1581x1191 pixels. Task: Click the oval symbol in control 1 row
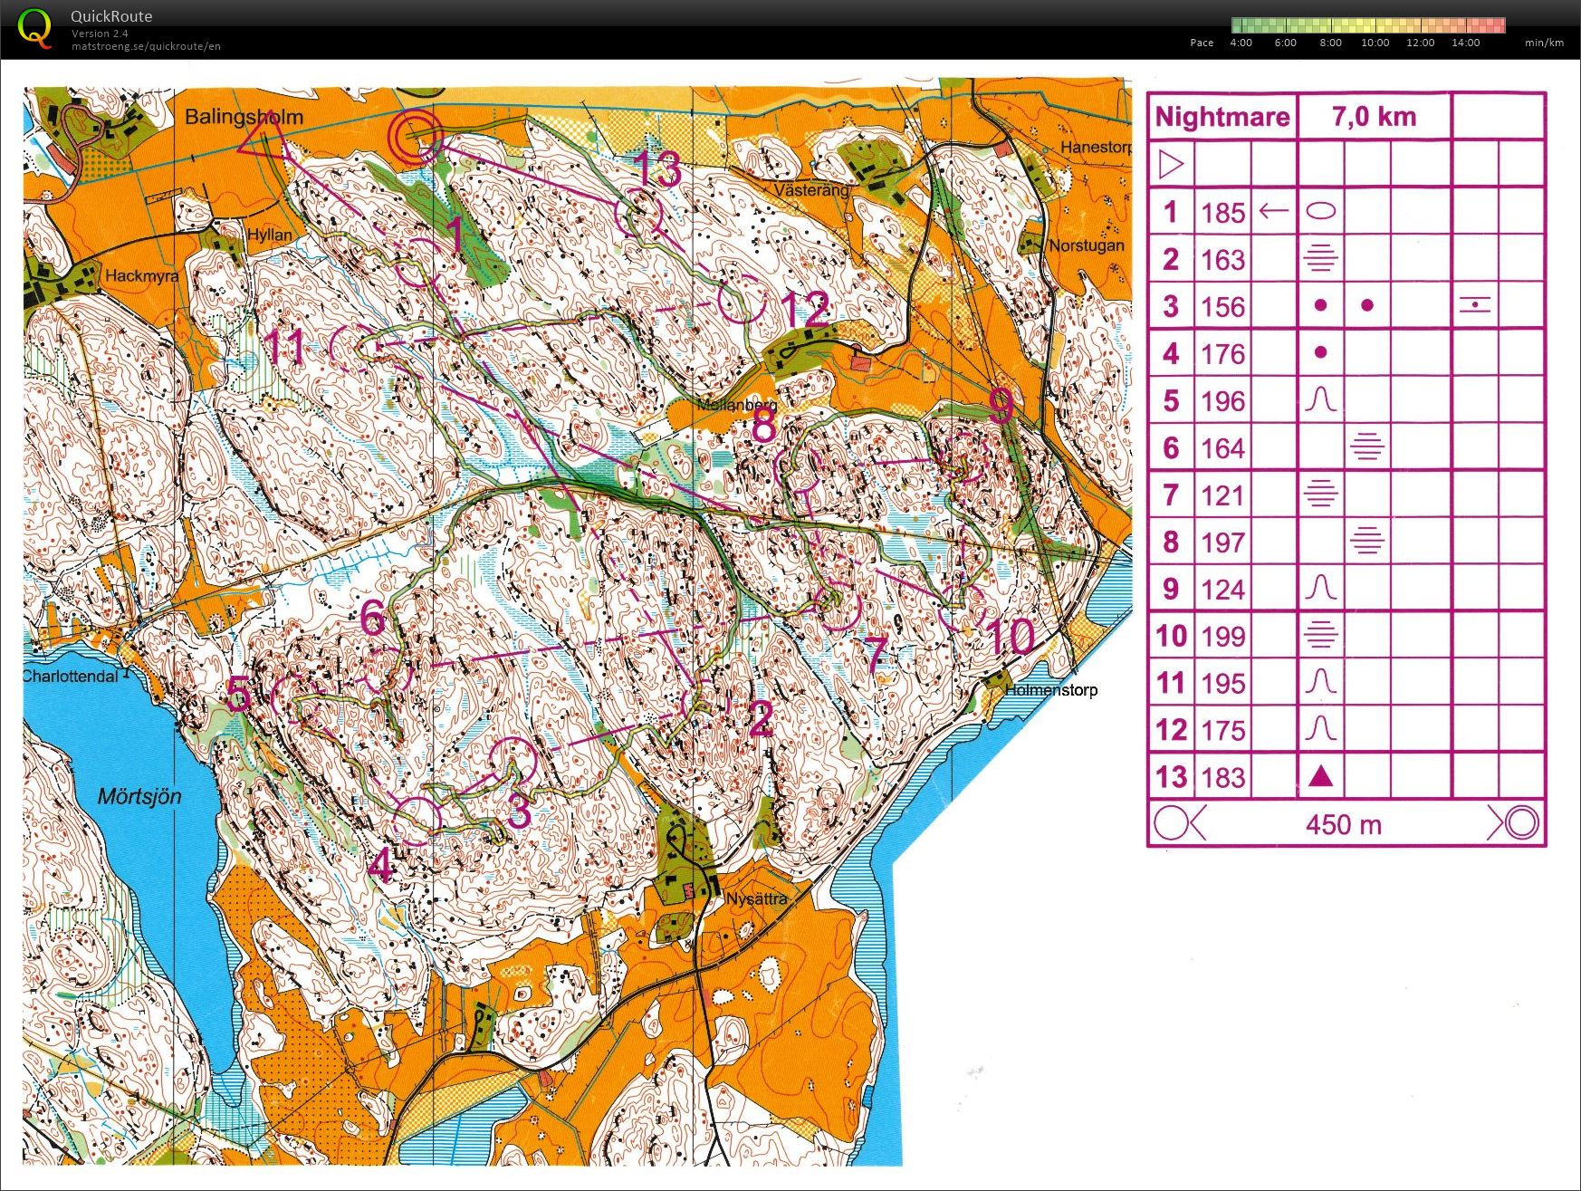pos(1320,212)
